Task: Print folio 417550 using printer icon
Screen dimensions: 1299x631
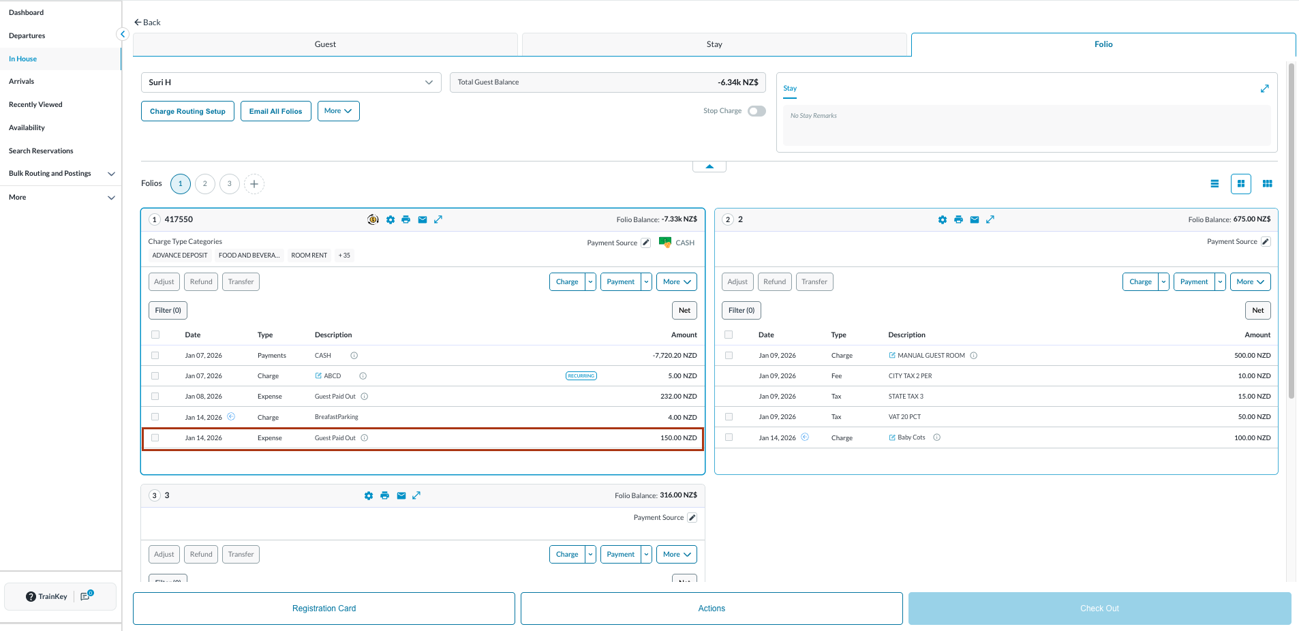Action: coord(406,219)
